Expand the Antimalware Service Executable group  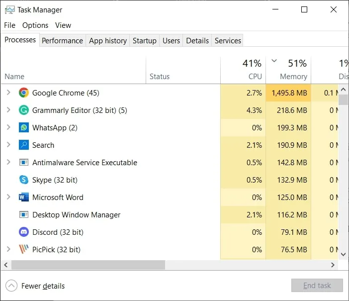click(8, 163)
